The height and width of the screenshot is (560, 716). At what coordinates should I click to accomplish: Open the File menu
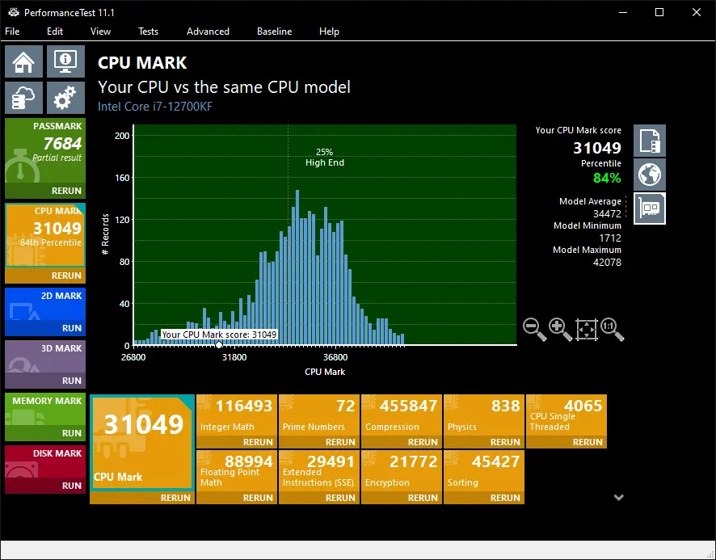pos(12,32)
